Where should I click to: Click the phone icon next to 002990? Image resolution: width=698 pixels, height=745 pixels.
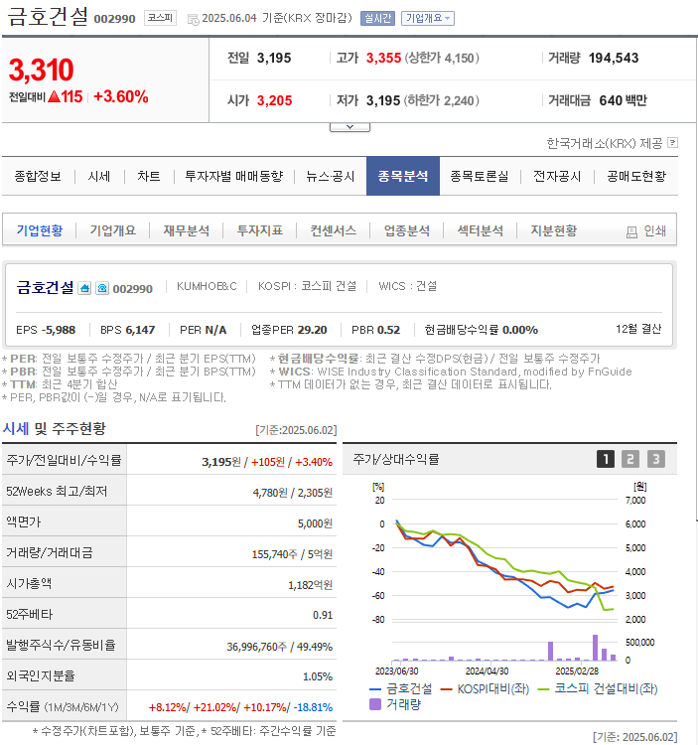point(102,288)
